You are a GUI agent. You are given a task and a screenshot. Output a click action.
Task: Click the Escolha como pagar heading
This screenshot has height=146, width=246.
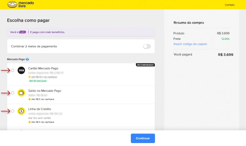point(28,20)
